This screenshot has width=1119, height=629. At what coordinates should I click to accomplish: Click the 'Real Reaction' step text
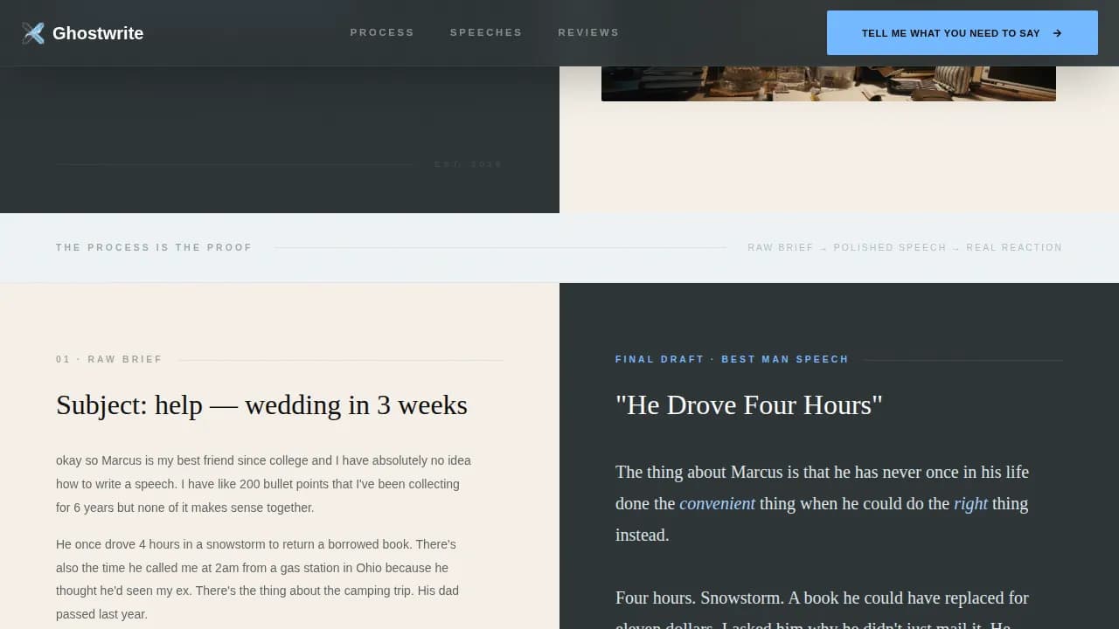[x=1014, y=247]
